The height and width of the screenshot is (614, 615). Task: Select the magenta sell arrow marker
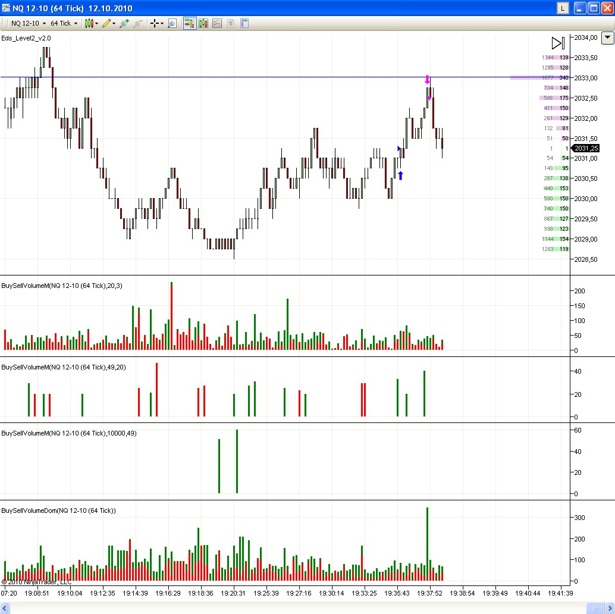427,79
